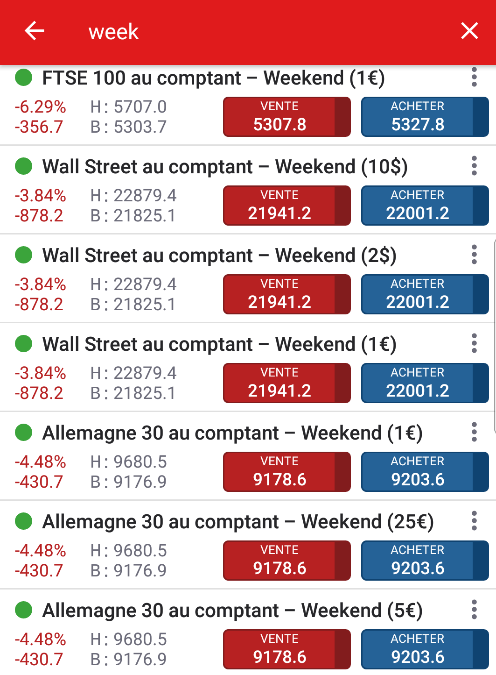Open three-dot menu for Allemagne 30 Weekend (5€)
The width and height of the screenshot is (496, 675).
coord(474,610)
